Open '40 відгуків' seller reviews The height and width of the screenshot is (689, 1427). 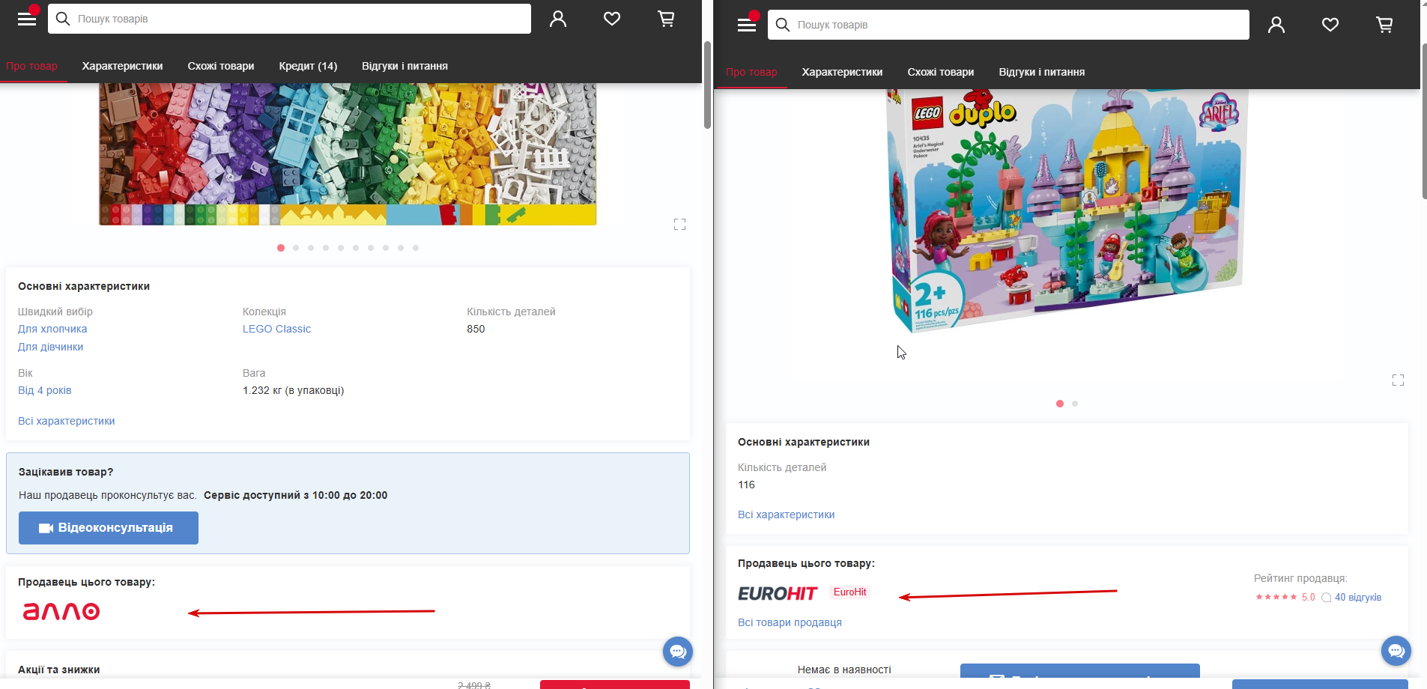1358,597
